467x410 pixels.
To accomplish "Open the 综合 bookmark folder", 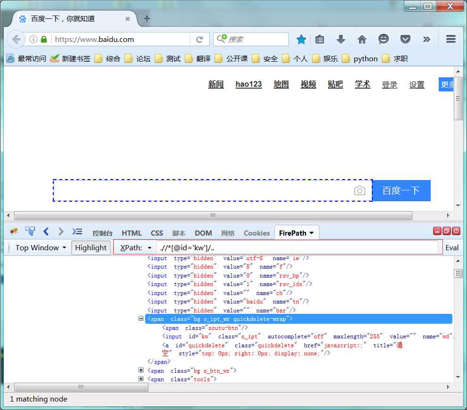I will coord(107,58).
